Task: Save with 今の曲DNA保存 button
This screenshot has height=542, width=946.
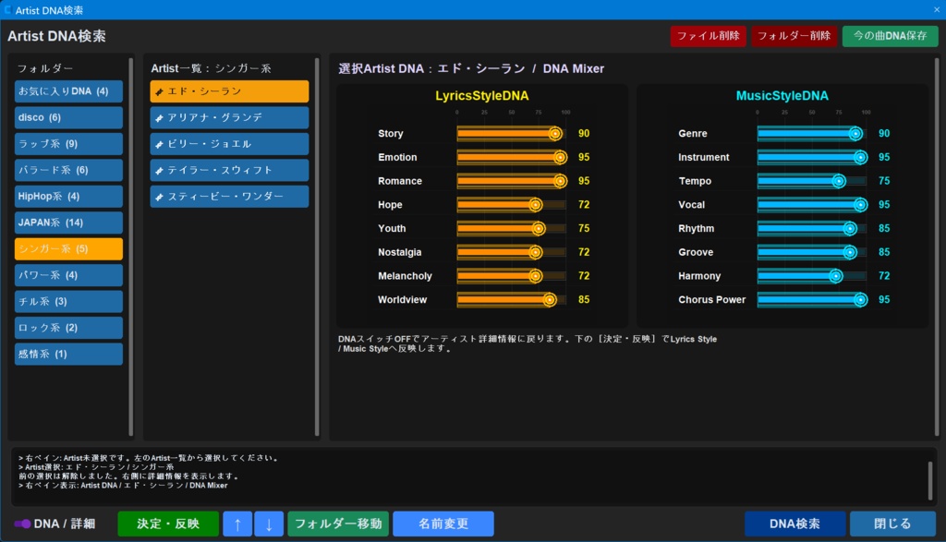Action: pos(890,36)
